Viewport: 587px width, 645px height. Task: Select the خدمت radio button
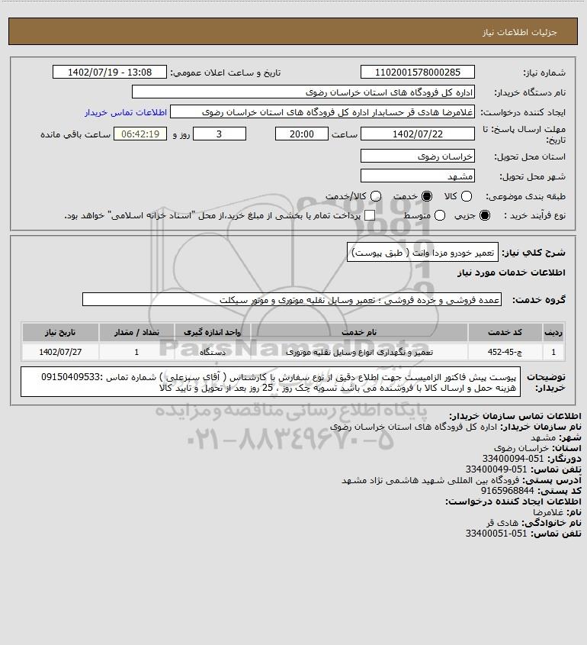click(x=427, y=197)
